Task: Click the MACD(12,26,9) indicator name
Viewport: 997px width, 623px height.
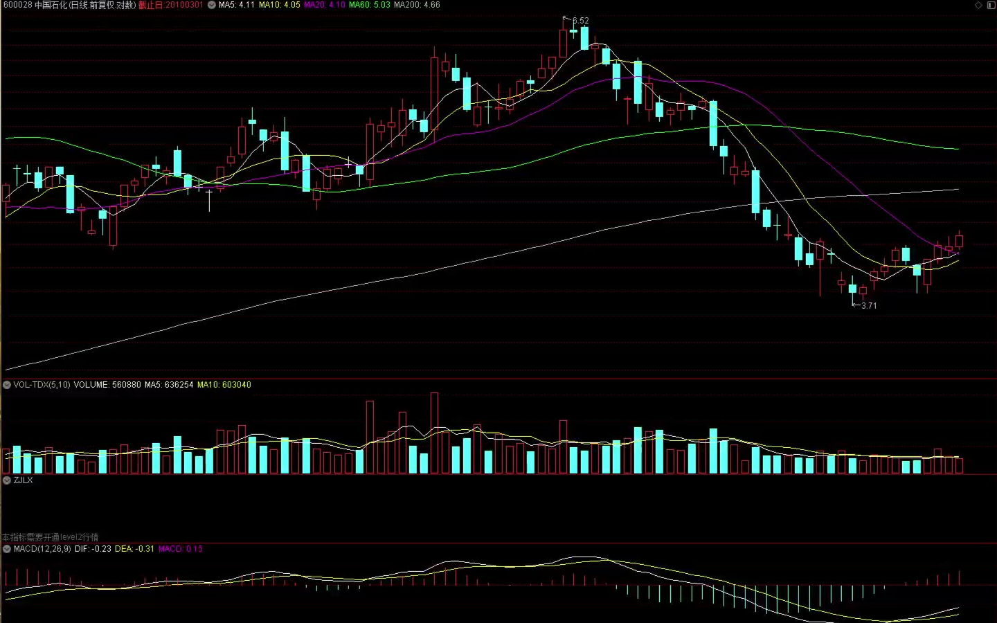Action: [42, 549]
